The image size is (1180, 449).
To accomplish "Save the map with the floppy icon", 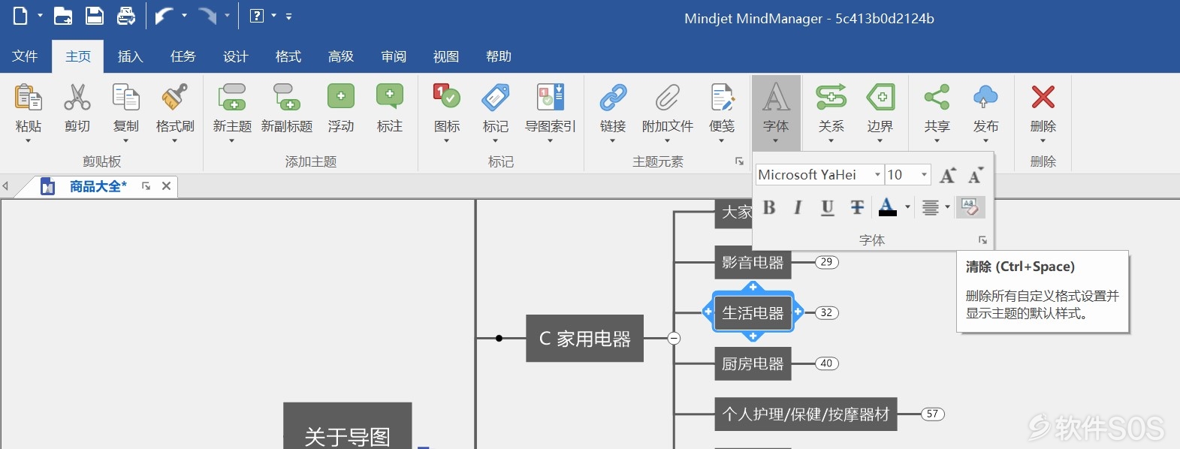I will [94, 16].
